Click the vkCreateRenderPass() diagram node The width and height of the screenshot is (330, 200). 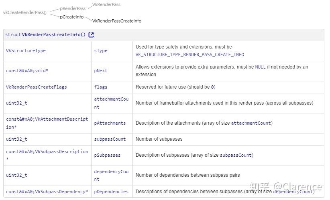click(24, 12)
